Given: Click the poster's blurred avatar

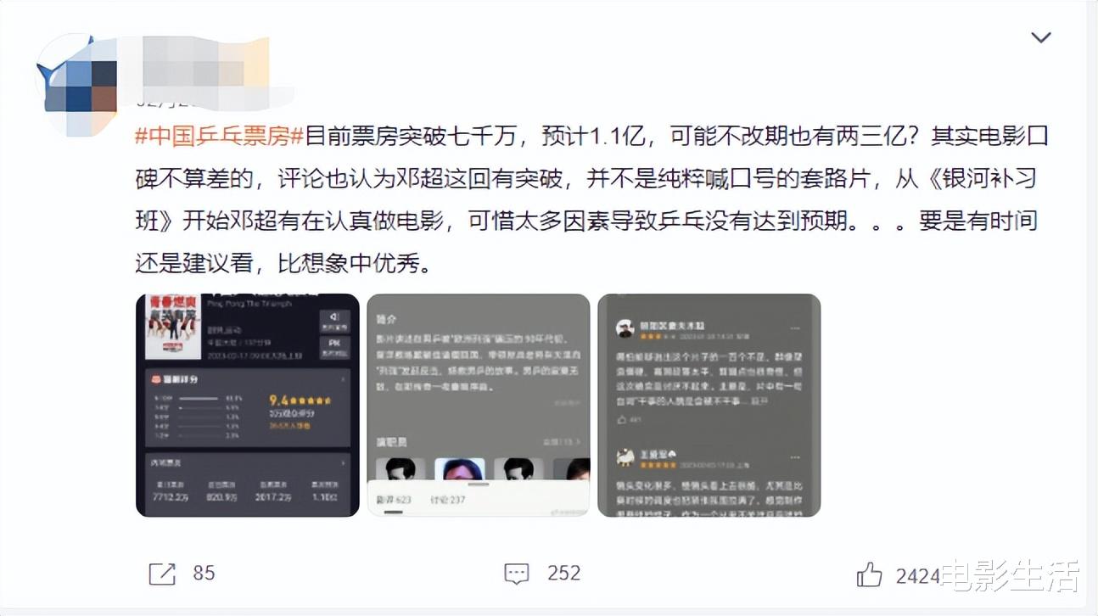Looking at the screenshot, I should [79, 87].
